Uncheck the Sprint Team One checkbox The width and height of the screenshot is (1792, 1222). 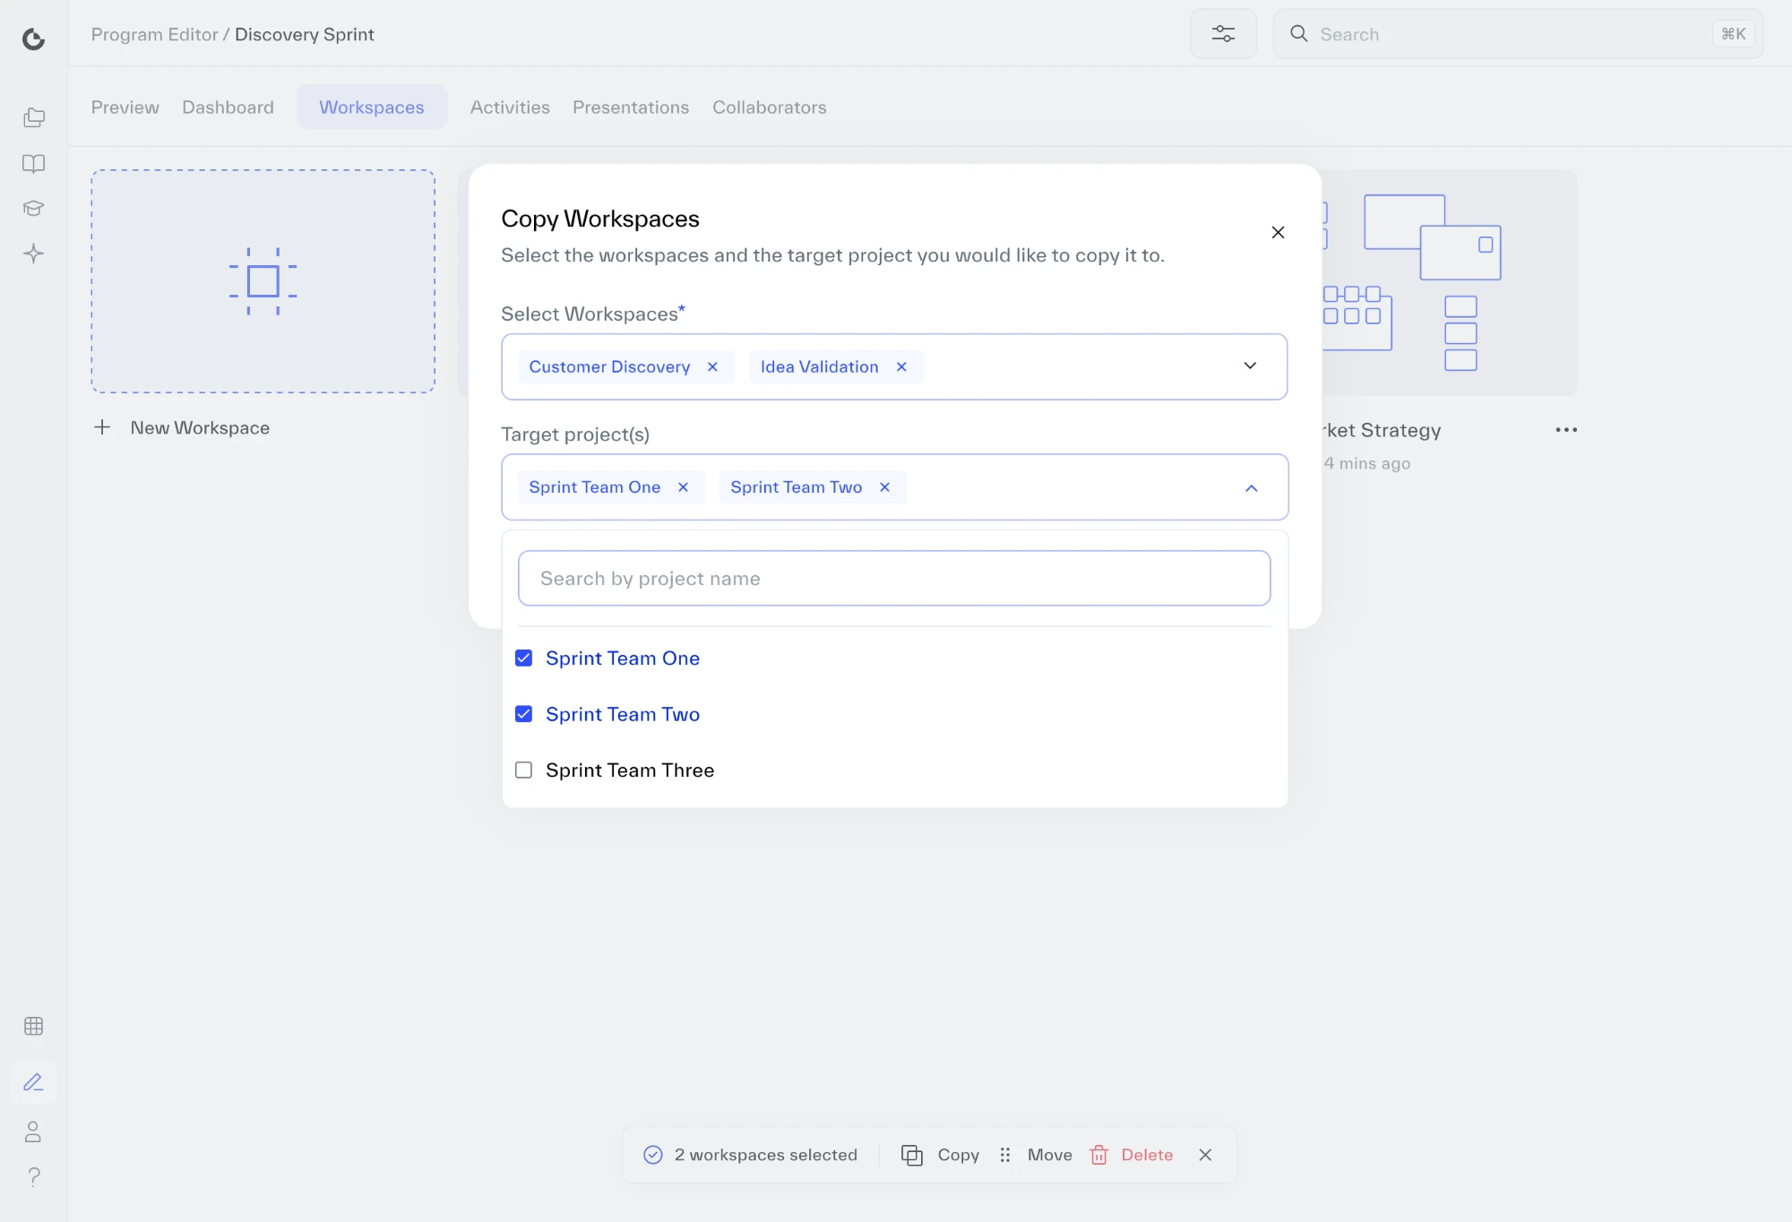(x=524, y=658)
